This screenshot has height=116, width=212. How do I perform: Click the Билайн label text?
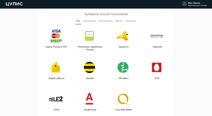pyautogui.click(x=90, y=78)
